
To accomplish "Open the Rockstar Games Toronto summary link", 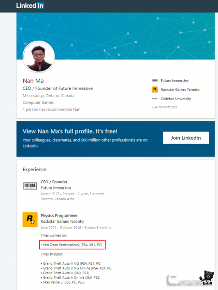I will [180, 89].
